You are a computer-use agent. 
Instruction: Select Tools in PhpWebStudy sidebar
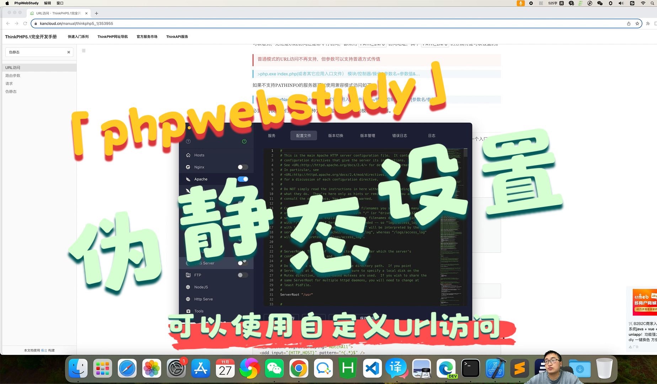216,311
